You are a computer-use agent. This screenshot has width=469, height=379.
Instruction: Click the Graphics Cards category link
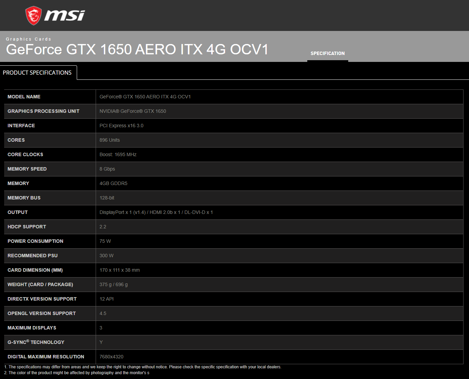point(29,39)
